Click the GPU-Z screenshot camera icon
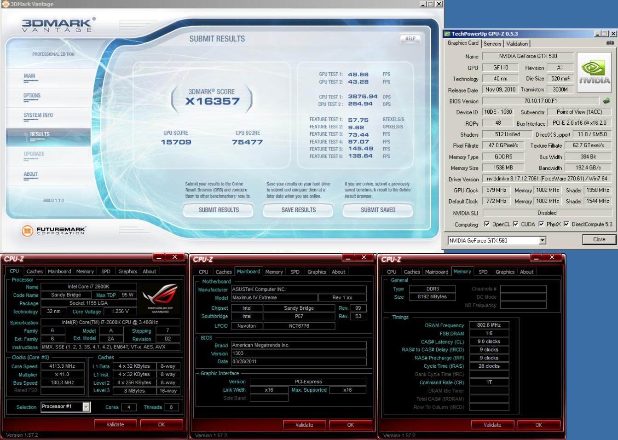Viewport: 618px width, 440px height. point(610,43)
